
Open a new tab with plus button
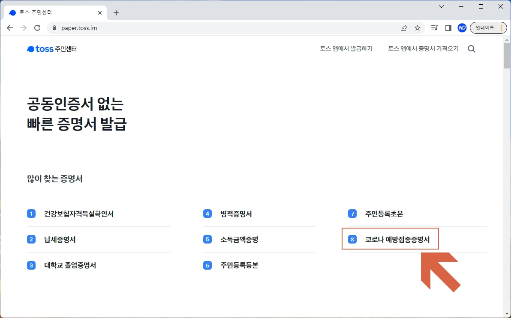[116, 13]
